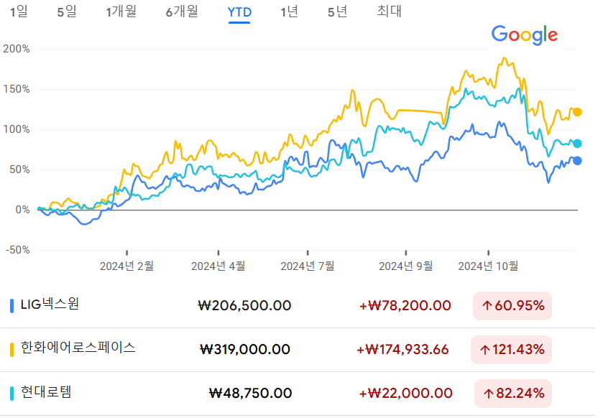603x418 pixels.
Task: Select the YTD tab
Action: click(x=239, y=12)
